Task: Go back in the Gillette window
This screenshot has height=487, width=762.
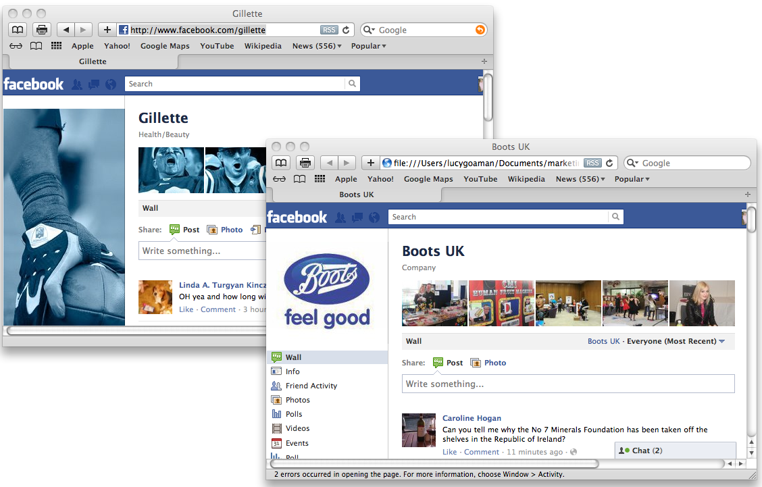Action: click(66, 30)
